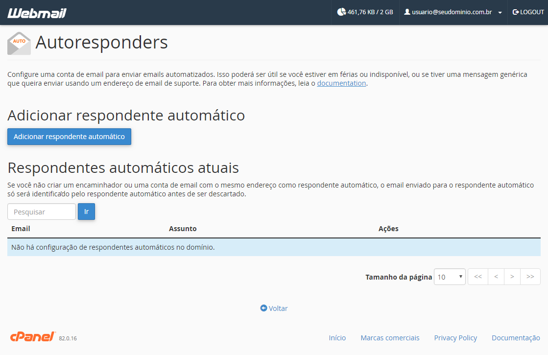Open the Início footer link
Screen dimensions: 548x355
[x=337, y=338]
